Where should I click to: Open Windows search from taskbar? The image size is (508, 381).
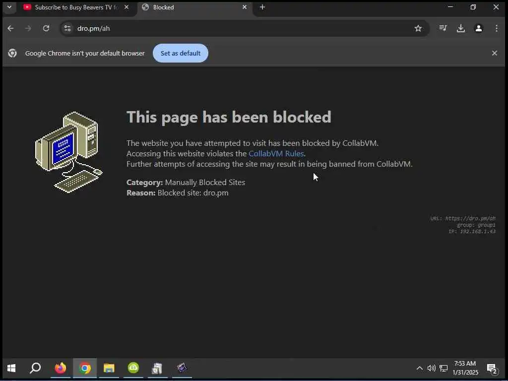(x=35, y=369)
